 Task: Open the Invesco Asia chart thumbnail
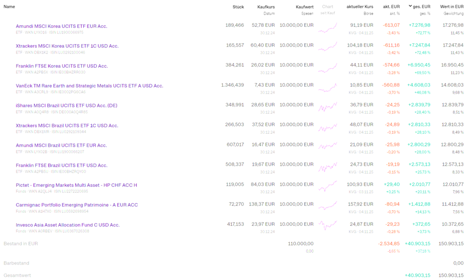328,225
